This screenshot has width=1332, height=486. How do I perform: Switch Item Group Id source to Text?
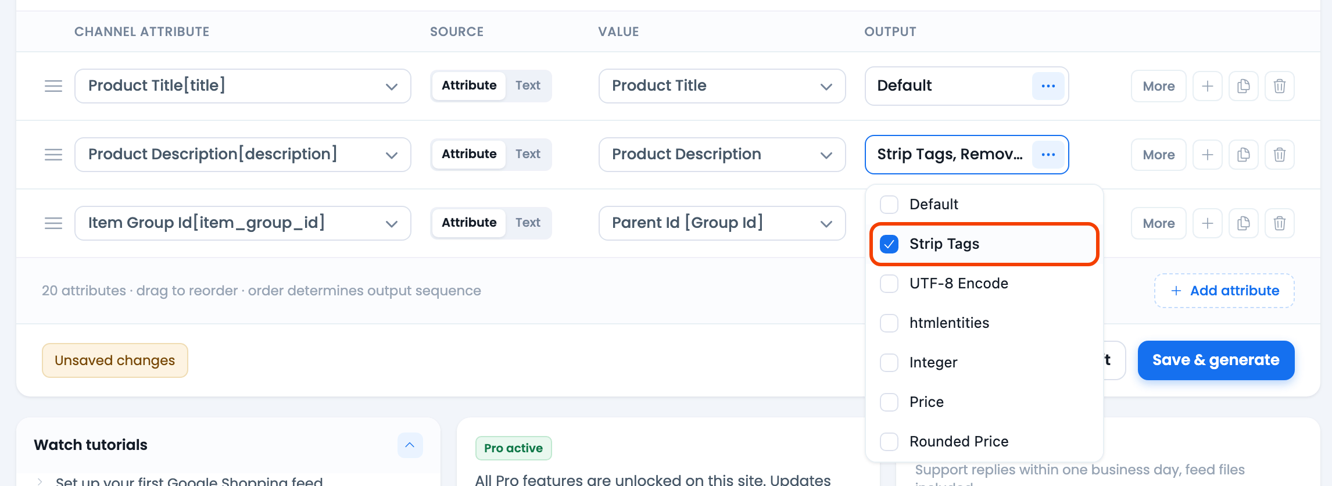pyautogui.click(x=528, y=223)
